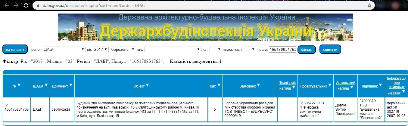The height and width of the screenshot is (126, 408).
Task: Apply filters with the фільтр button
Action: [x=307, y=49]
